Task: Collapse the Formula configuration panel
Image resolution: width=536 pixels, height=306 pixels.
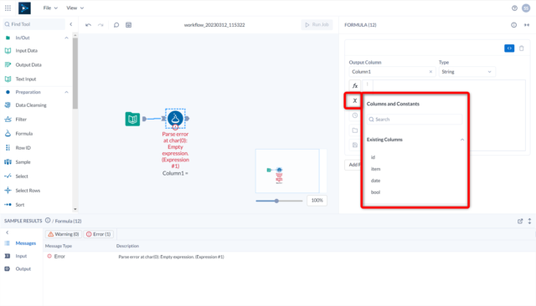Action: (527, 25)
